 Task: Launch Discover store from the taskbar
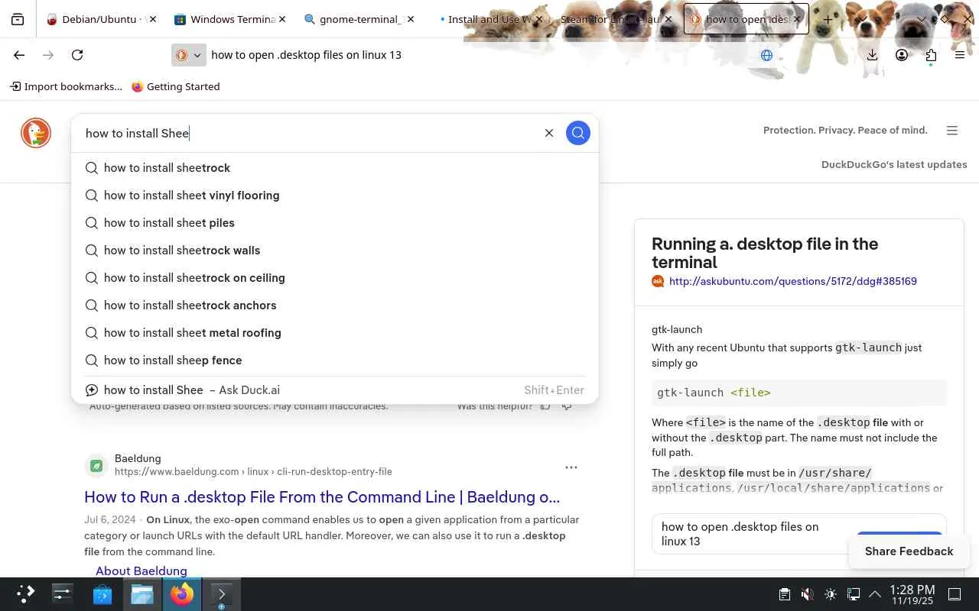102,594
